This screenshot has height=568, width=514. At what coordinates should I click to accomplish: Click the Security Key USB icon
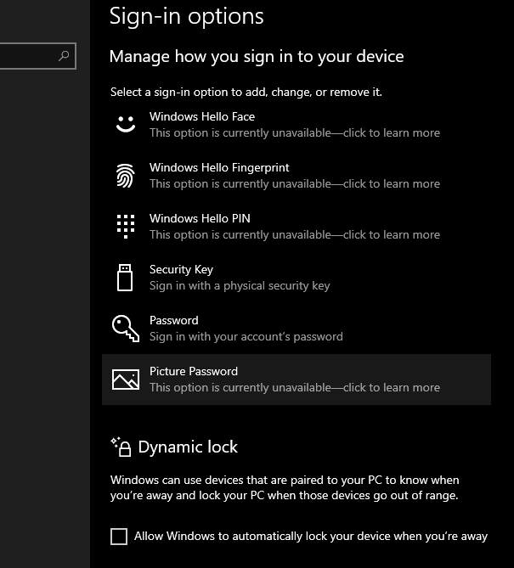pyautogui.click(x=125, y=278)
